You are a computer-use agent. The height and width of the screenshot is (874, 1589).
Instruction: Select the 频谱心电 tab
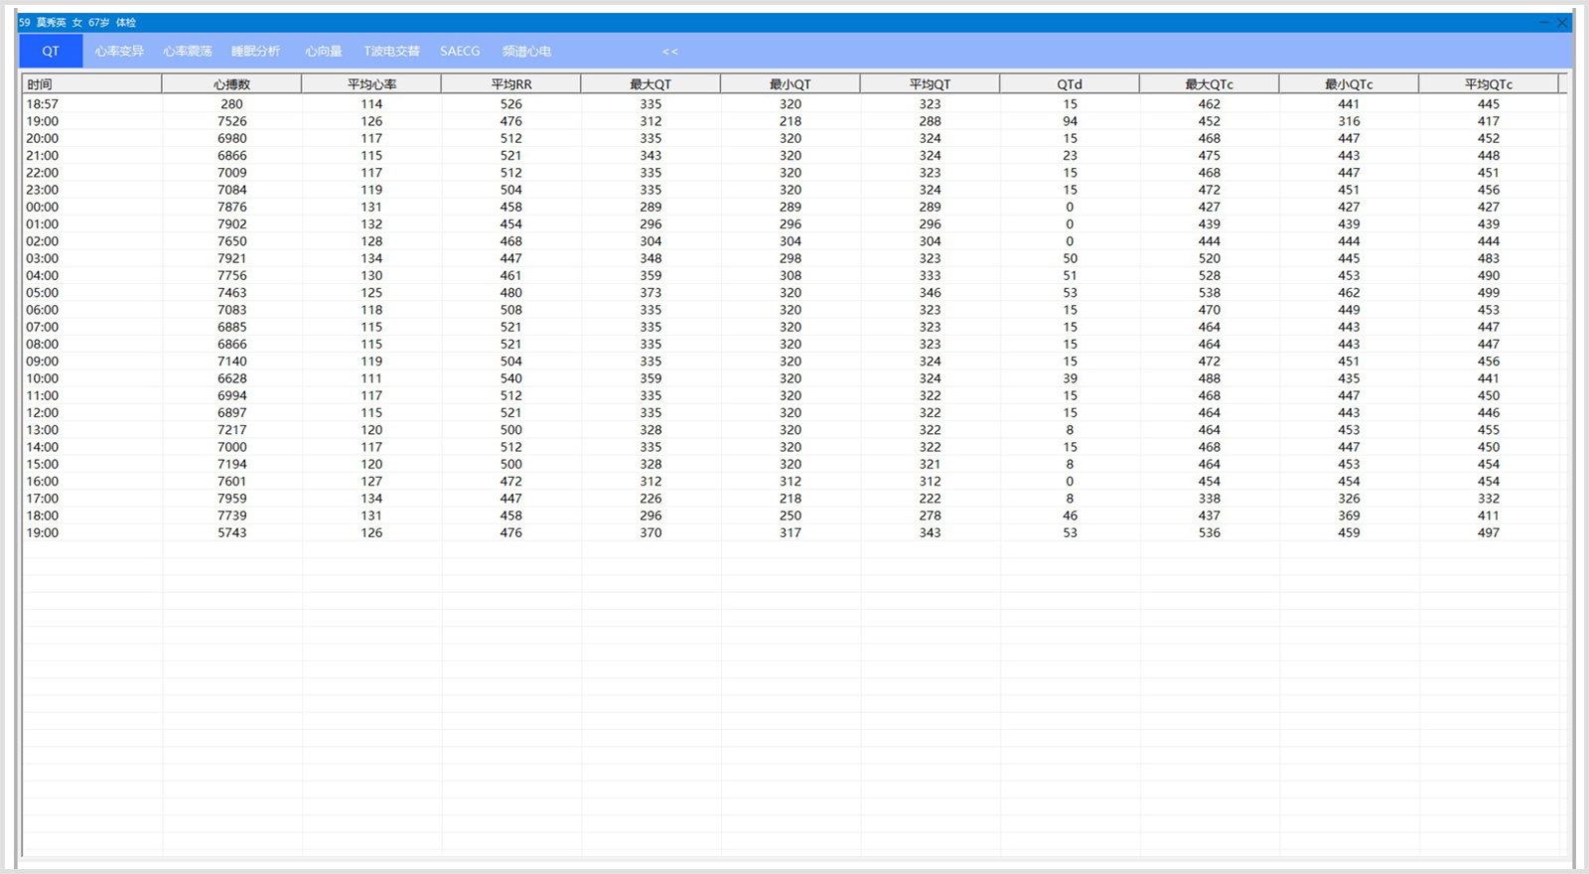pyautogui.click(x=526, y=52)
